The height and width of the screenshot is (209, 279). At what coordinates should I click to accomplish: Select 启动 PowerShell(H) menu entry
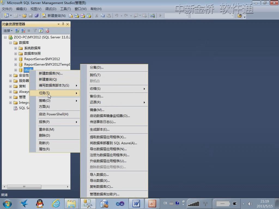(55, 114)
